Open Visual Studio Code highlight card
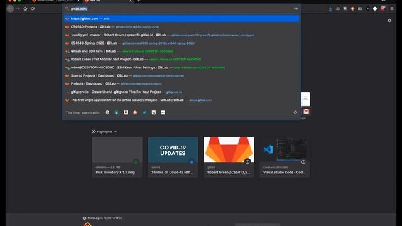 (285, 157)
